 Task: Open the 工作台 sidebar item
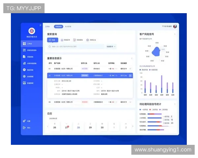pos(32,43)
